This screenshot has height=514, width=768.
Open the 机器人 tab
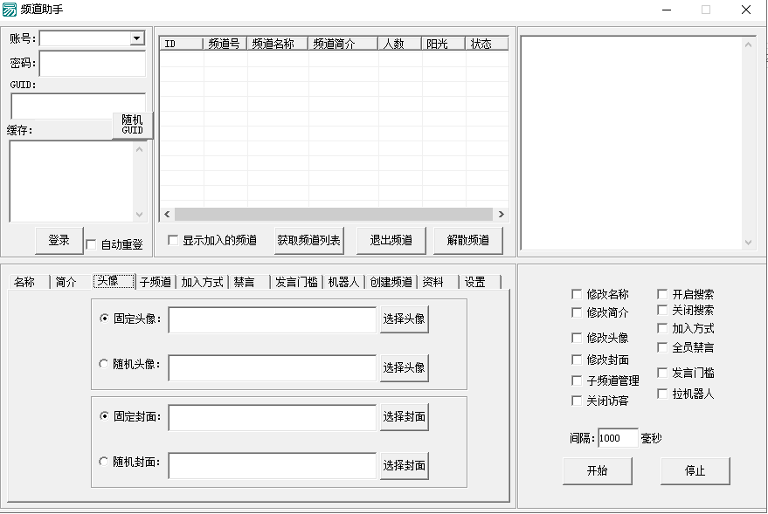pos(343,282)
